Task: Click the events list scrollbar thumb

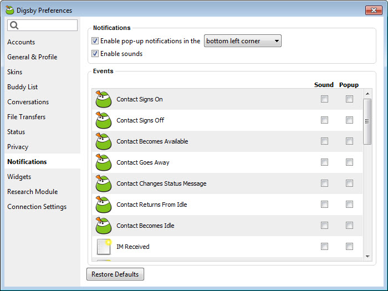Action: pyautogui.click(x=367, y=121)
